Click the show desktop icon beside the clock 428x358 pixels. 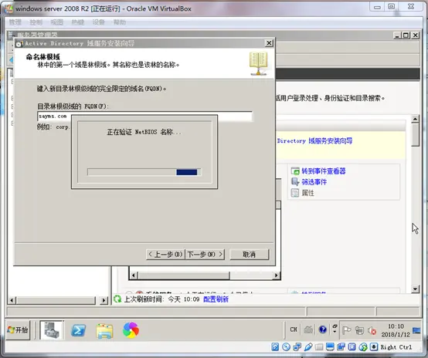416,330
